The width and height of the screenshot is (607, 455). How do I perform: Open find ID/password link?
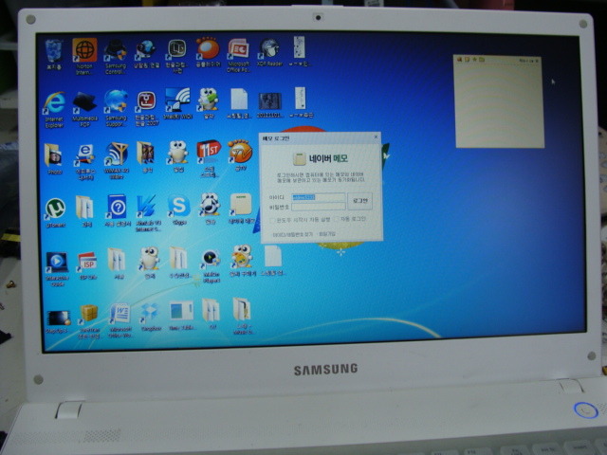point(292,235)
